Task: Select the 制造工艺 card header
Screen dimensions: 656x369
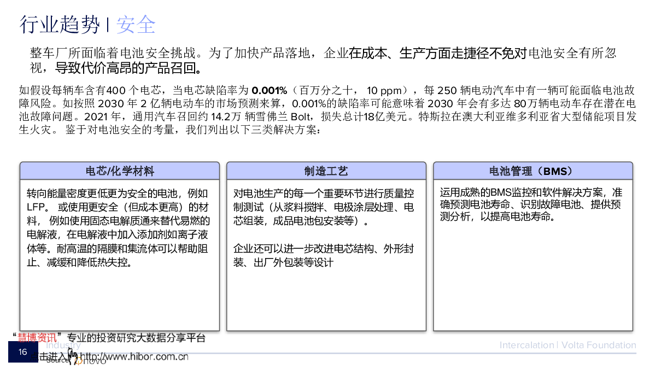Action: click(x=326, y=171)
